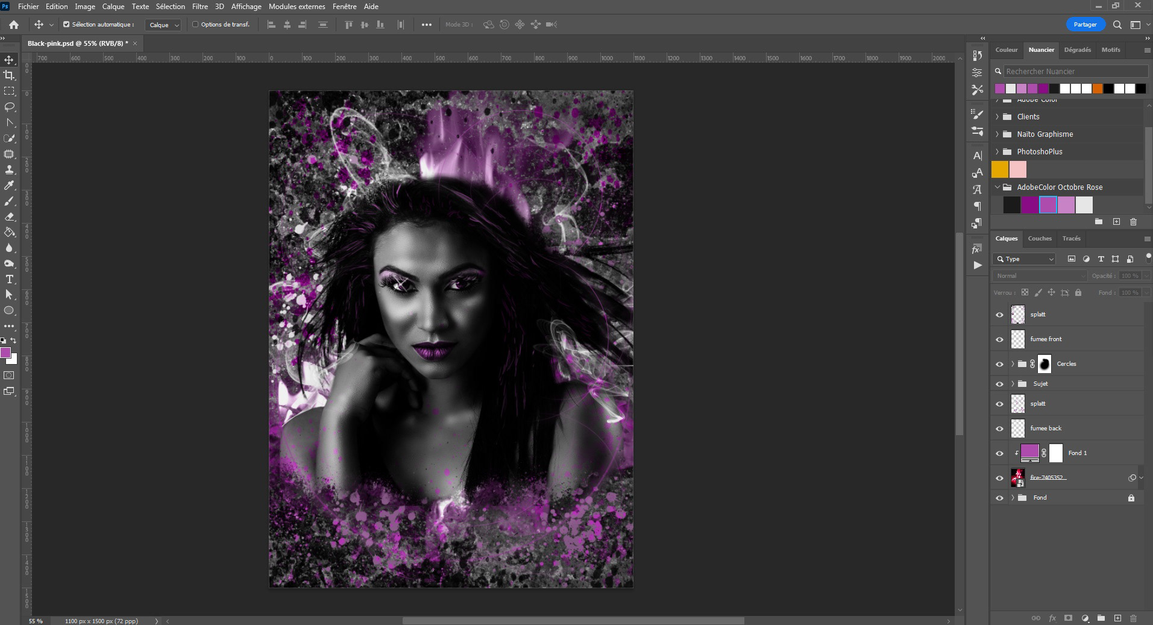The image size is (1153, 625).
Task: Create new adjustment layer icon
Action: tap(1085, 618)
